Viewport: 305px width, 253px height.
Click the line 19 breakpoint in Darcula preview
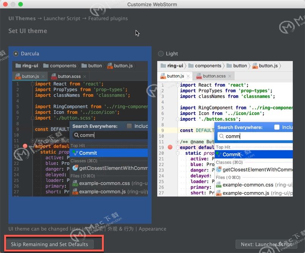click(x=25, y=146)
